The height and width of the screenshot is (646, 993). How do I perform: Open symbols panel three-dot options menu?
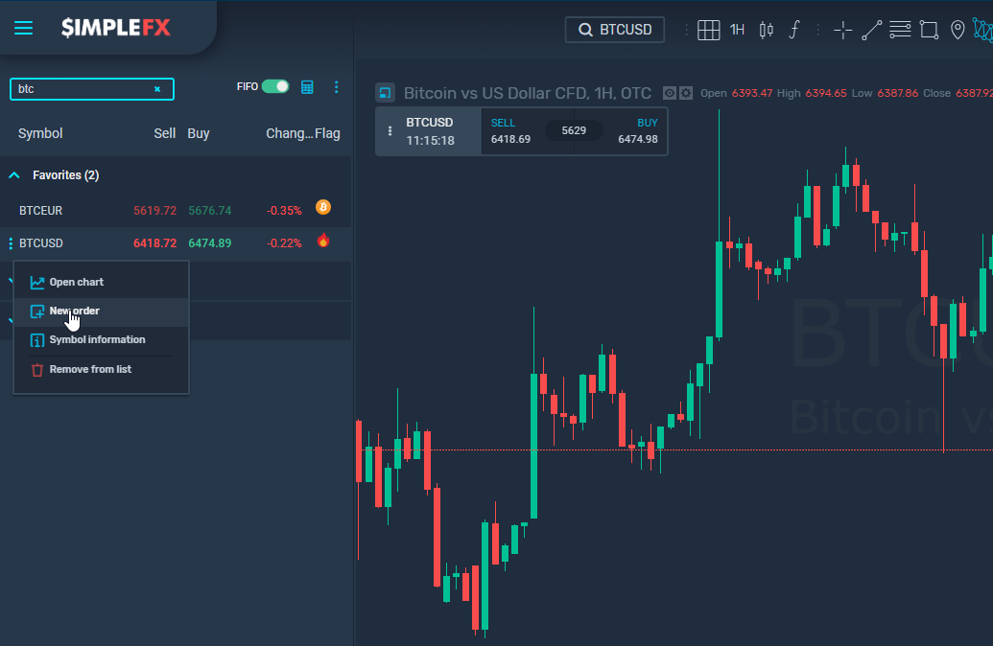click(336, 87)
